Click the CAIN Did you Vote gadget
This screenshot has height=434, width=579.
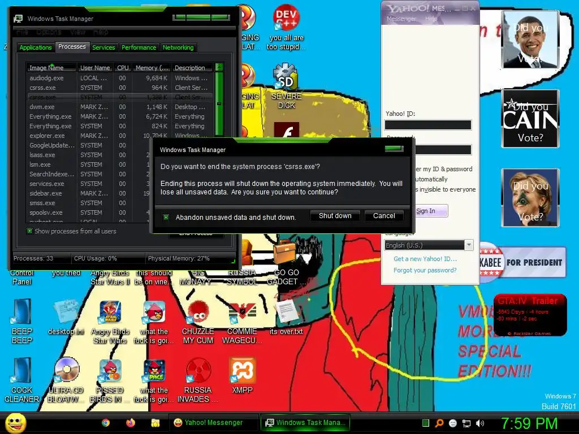530,119
